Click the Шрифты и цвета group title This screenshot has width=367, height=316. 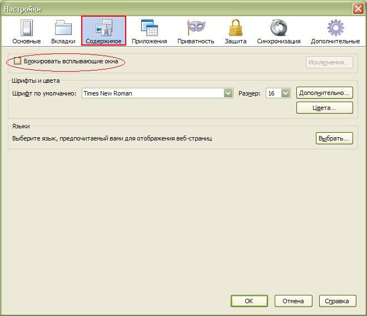(36, 81)
